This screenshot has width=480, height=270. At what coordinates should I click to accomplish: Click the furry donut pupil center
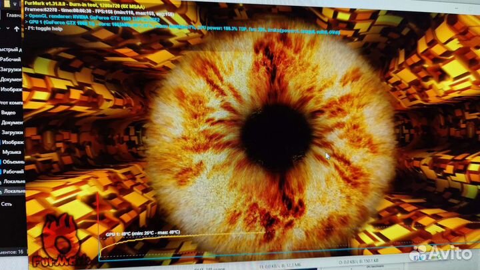click(277, 137)
